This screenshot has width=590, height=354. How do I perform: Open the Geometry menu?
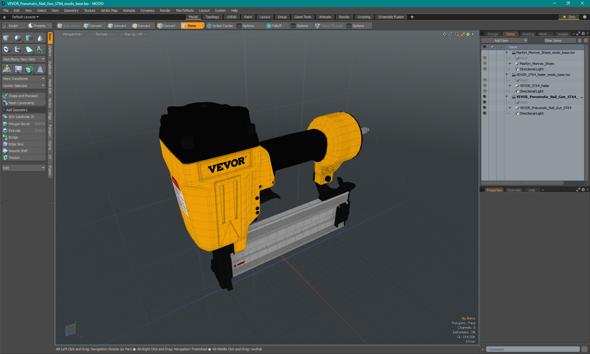pos(71,10)
